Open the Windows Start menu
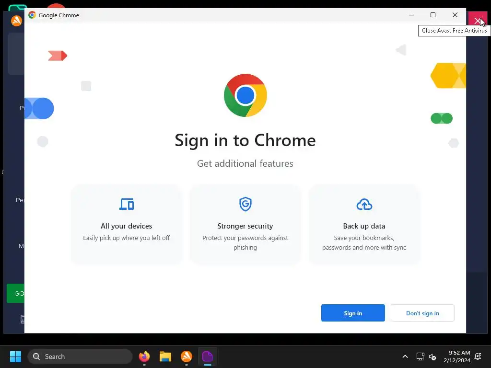491x368 pixels. pyautogui.click(x=15, y=356)
